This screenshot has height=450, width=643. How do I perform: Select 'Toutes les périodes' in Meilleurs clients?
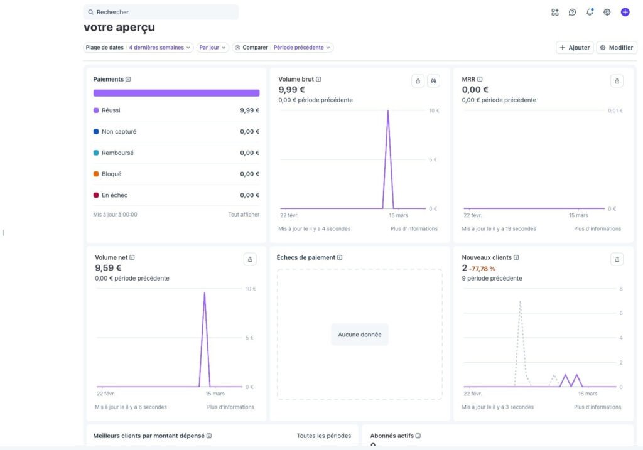click(324, 436)
